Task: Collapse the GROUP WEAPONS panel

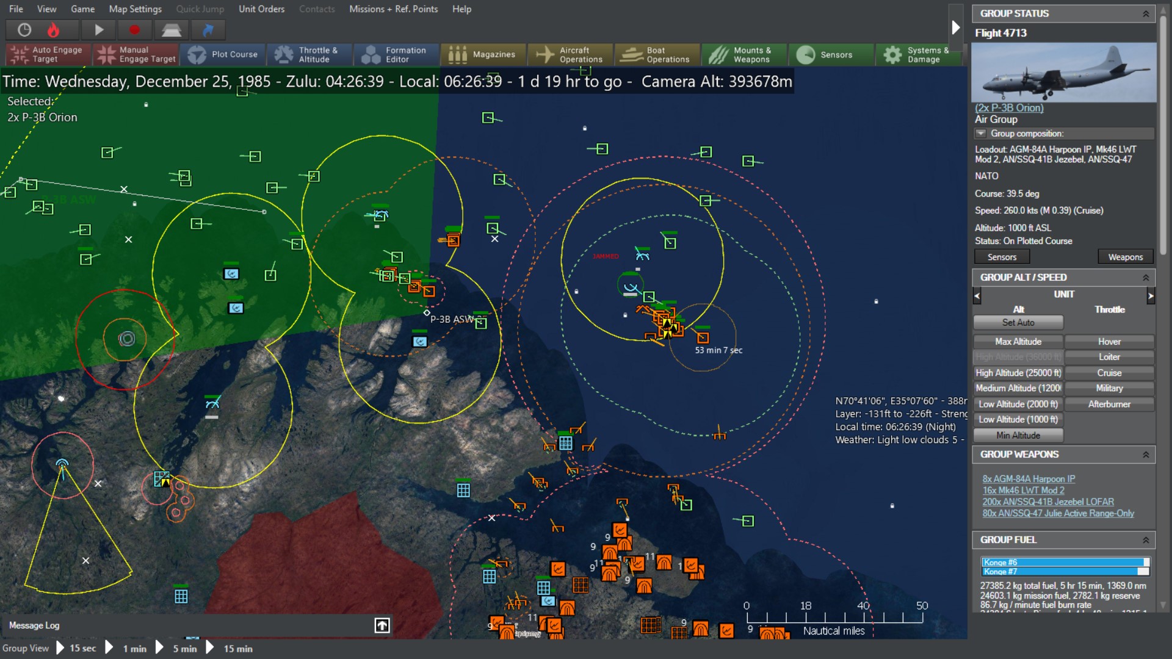Action: (1146, 455)
